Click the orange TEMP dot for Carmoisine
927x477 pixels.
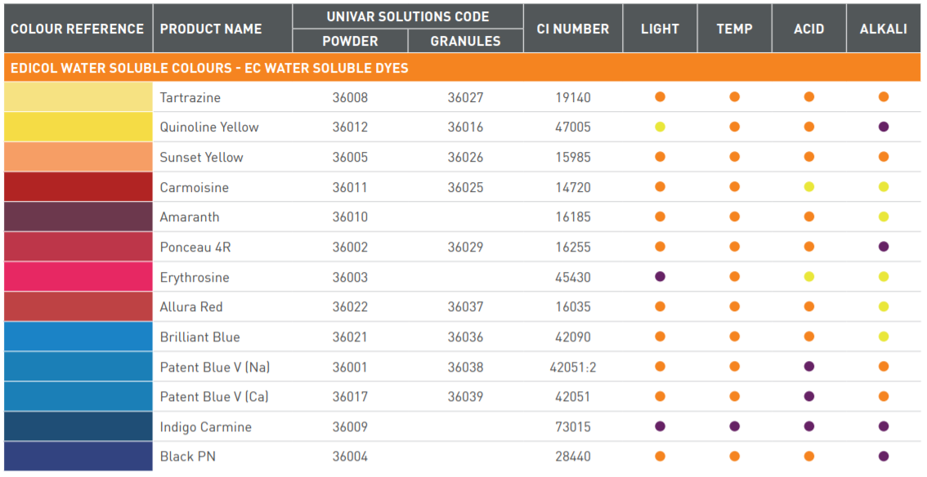tap(734, 186)
